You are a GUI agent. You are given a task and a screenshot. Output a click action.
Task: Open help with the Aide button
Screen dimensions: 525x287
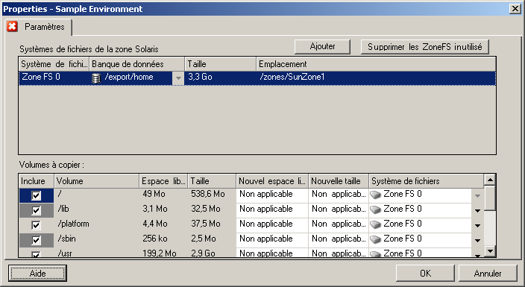click(37, 274)
